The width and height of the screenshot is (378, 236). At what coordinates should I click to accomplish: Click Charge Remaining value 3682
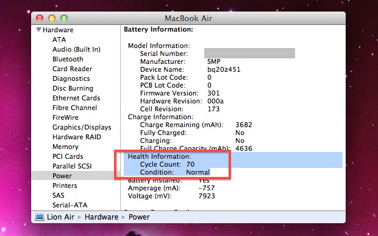coord(244,125)
